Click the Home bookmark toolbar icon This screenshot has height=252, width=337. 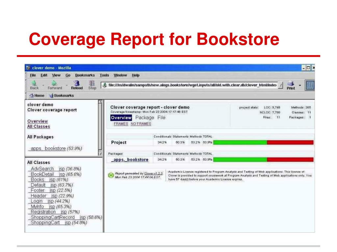[31, 95]
